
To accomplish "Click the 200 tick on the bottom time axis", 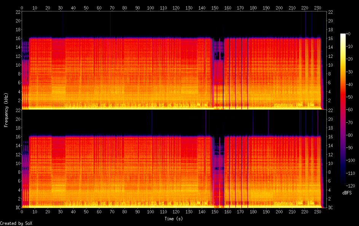I will [279, 212].
